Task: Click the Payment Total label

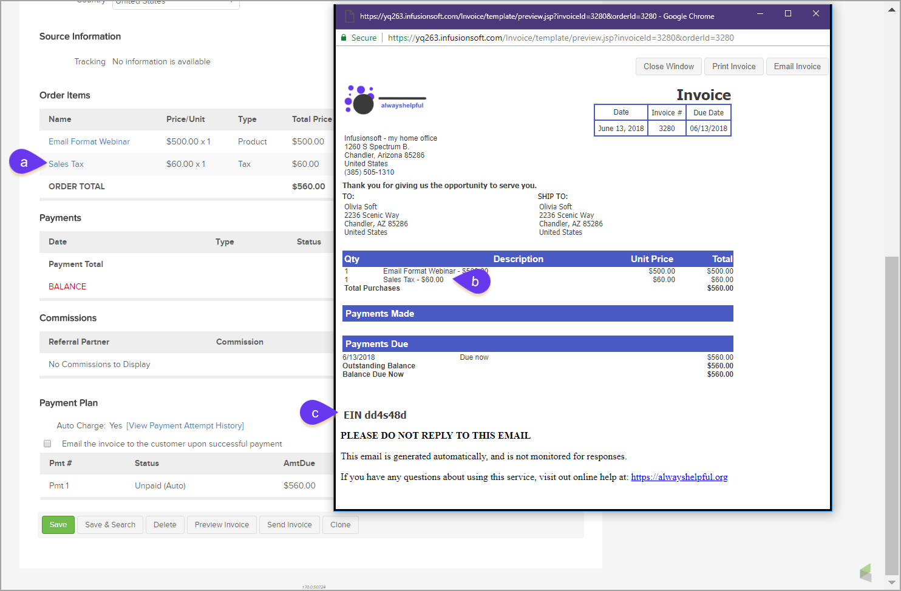Action: (x=76, y=264)
